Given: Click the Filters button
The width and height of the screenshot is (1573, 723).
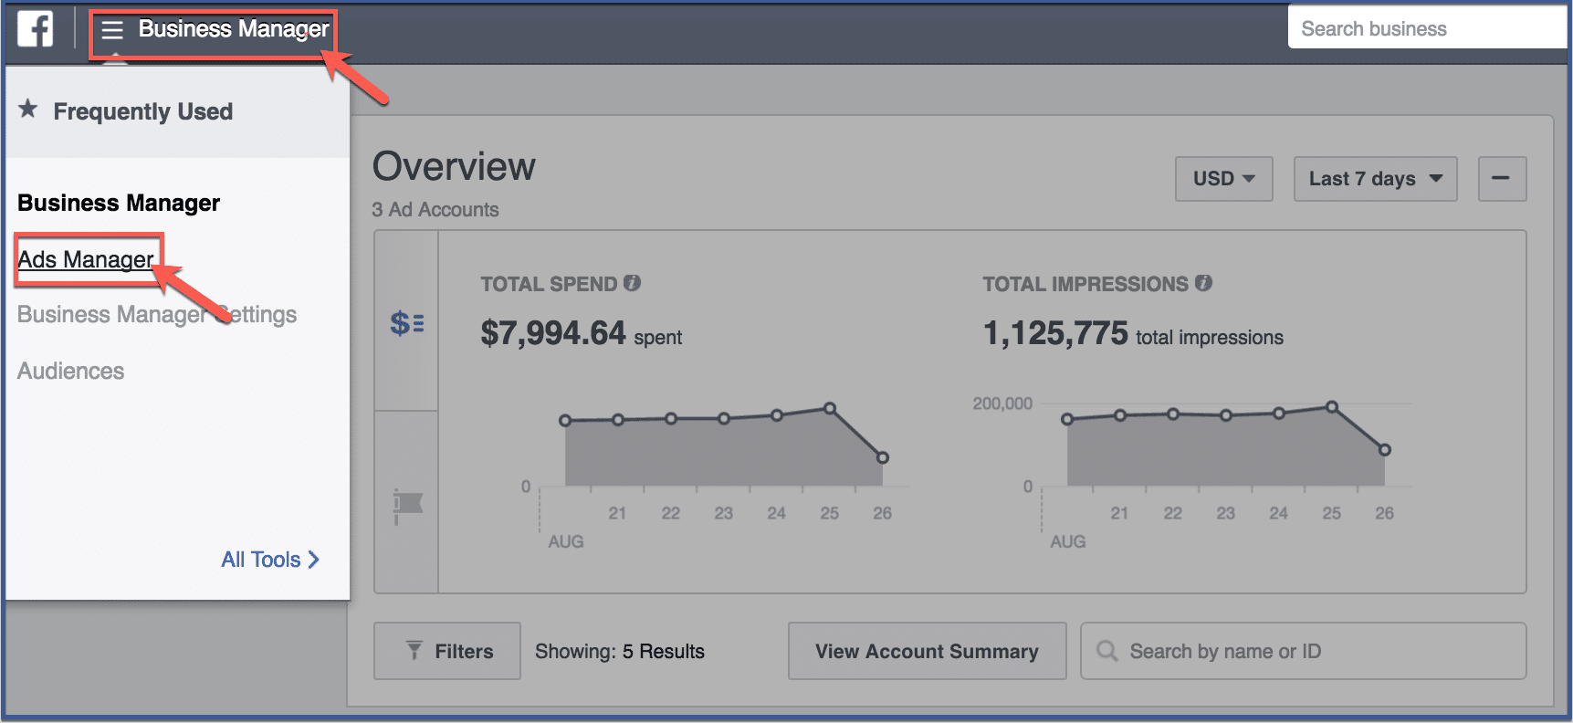Looking at the screenshot, I should 447,651.
